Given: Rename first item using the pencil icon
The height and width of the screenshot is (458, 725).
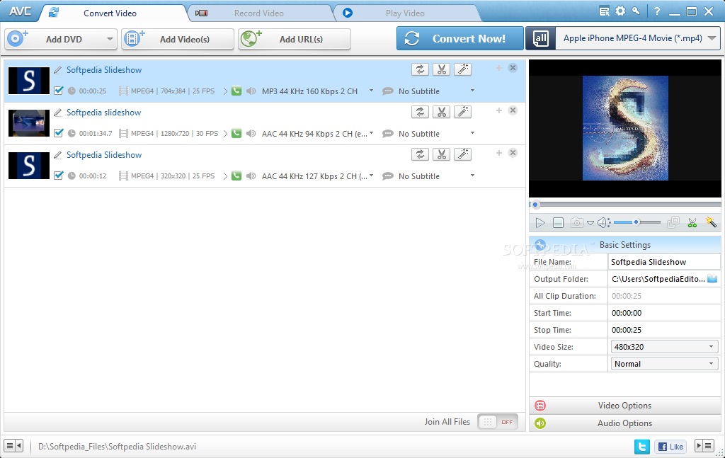Looking at the screenshot, I should click(x=58, y=70).
